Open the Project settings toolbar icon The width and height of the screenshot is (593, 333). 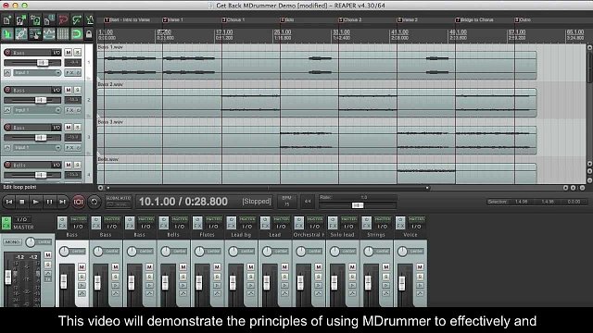(49, 19)
